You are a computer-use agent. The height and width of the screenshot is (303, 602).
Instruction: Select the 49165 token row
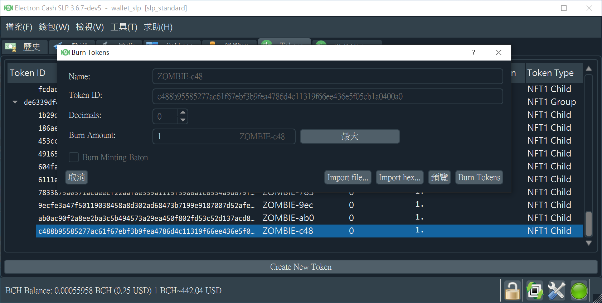point(48,154)
